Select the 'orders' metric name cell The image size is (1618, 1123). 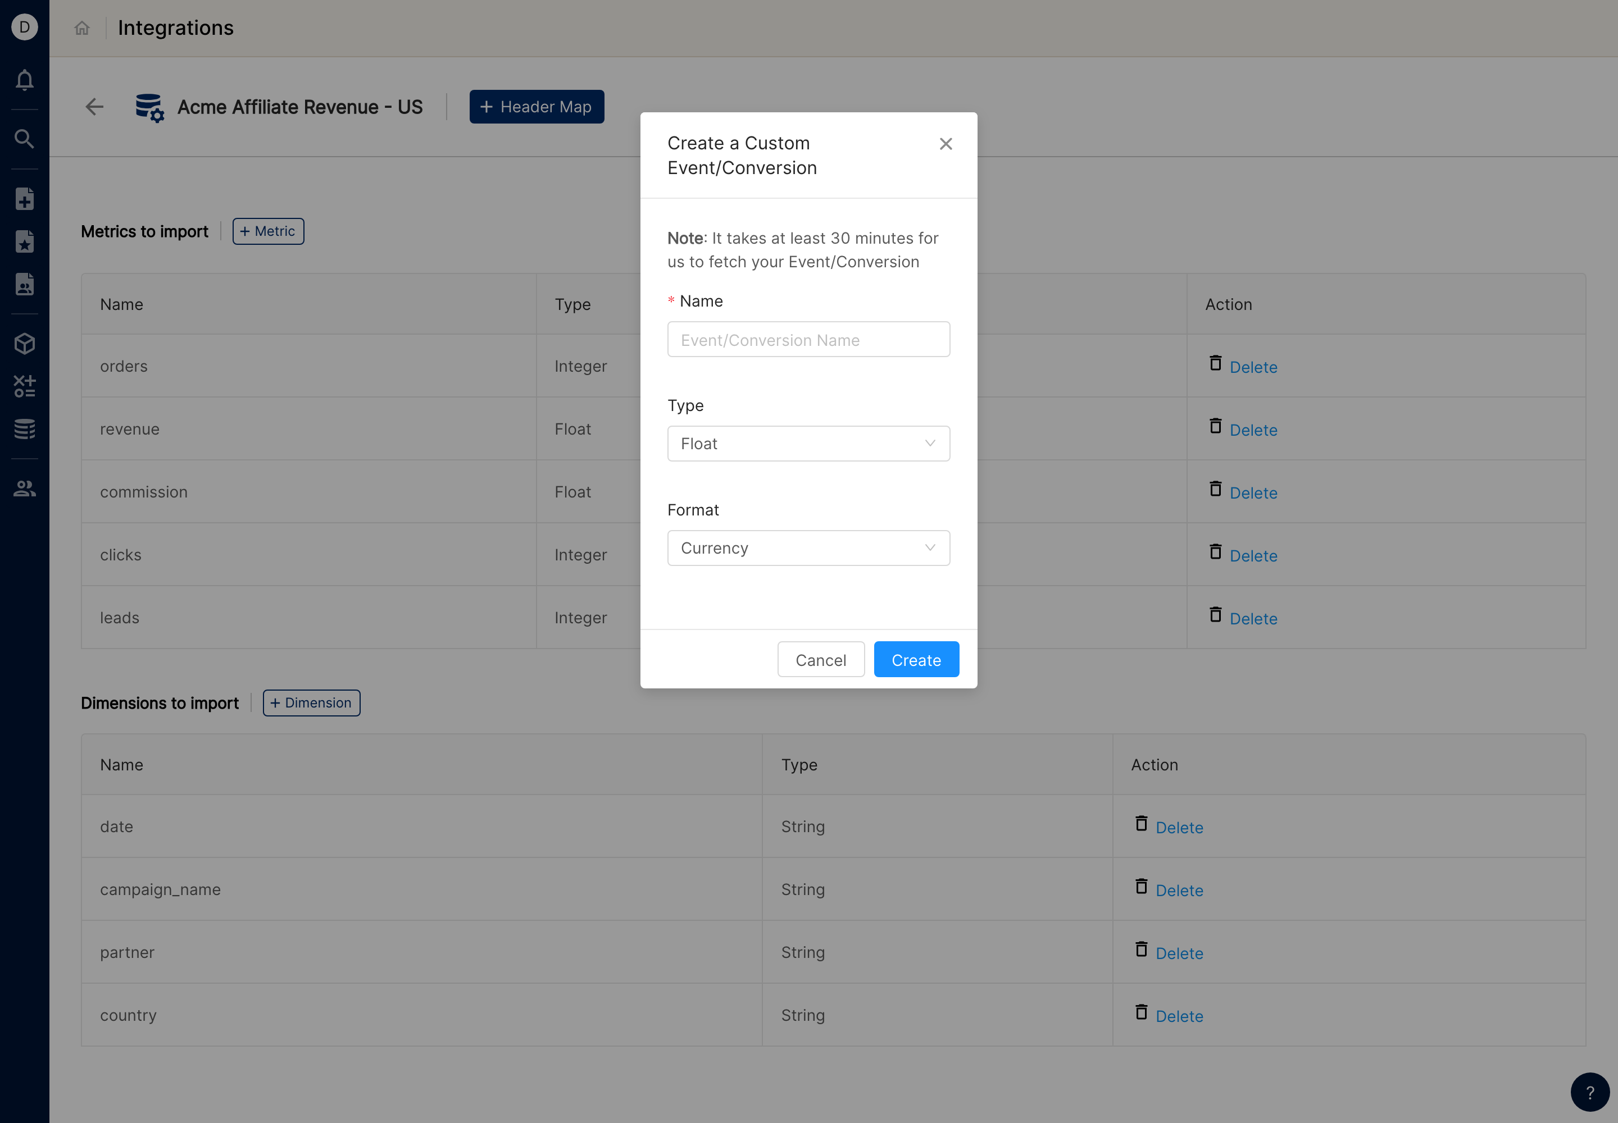coord(309,366)
